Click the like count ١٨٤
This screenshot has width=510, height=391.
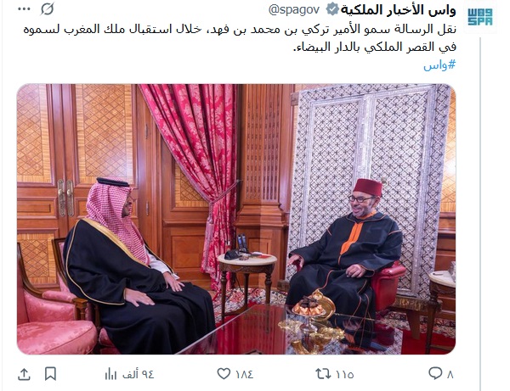244,374
